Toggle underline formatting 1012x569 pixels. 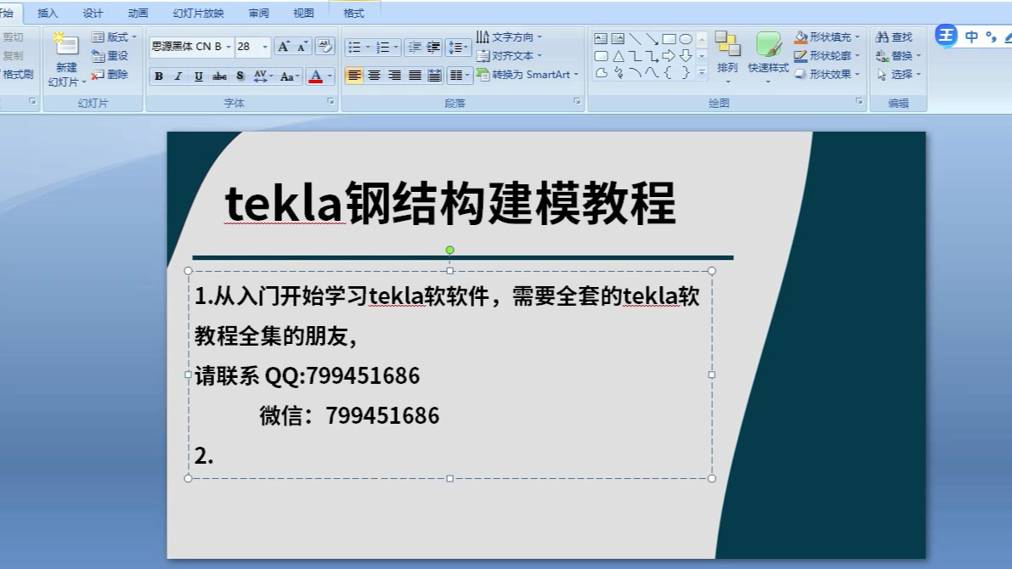[199, 76]
